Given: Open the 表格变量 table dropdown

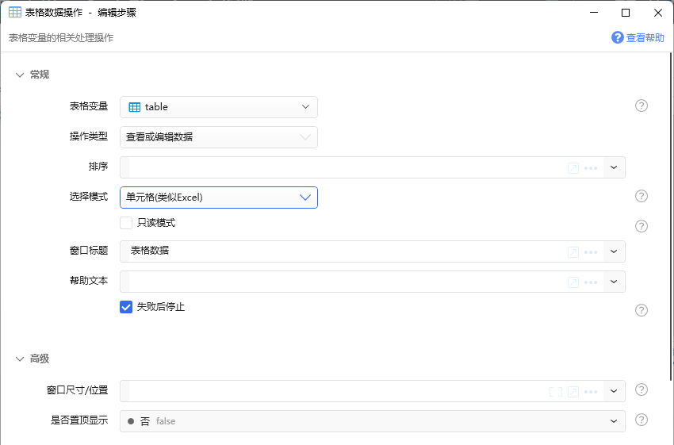Looking at the screenshot, I should point(219,107).
